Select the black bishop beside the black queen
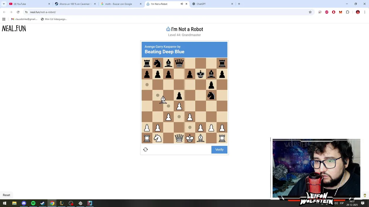Viewport: 369px width, 207px height. click(x=168, y=63)
